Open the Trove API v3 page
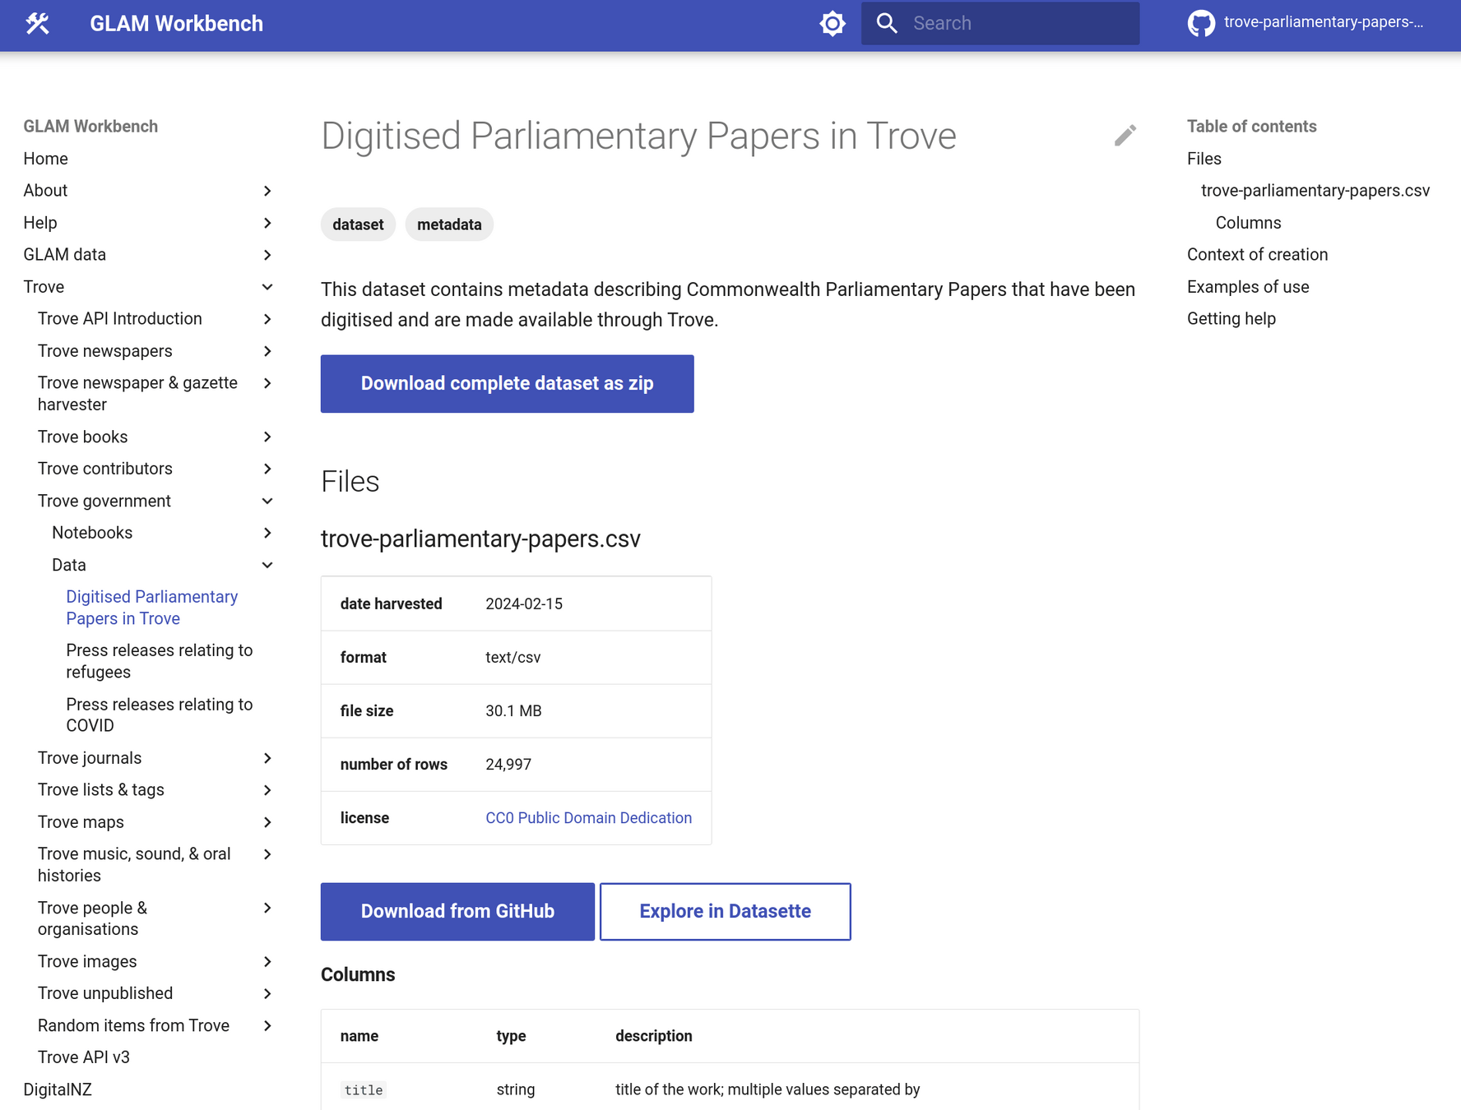This screenshot has width=1461, height=1110. [84, 1057]
